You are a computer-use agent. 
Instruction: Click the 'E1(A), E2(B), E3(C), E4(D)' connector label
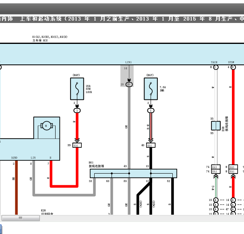[50, 37]
